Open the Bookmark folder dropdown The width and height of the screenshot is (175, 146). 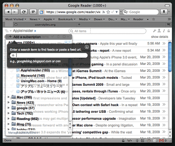(67, 19)
